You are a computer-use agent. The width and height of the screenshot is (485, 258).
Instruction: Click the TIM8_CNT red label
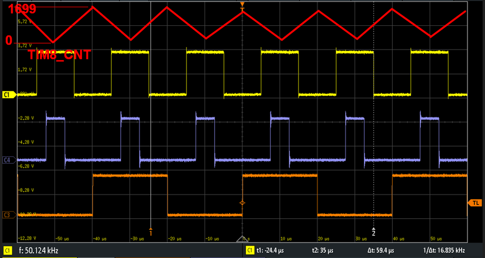[59, 55]
